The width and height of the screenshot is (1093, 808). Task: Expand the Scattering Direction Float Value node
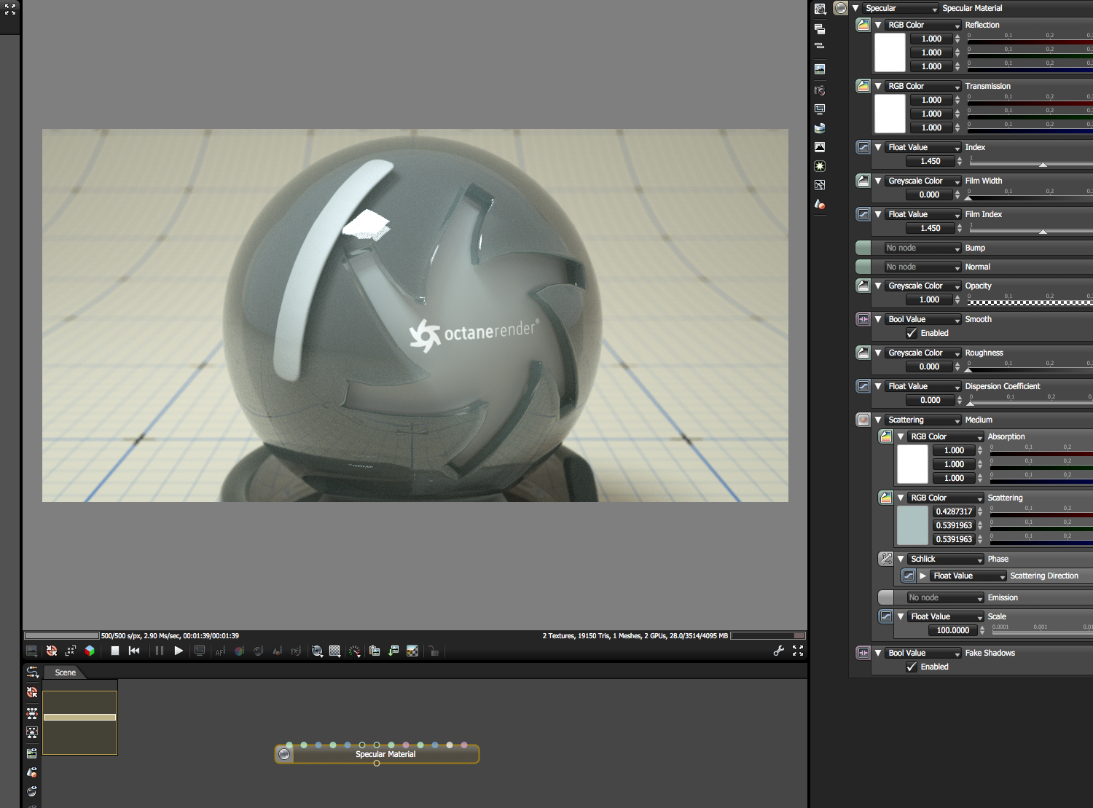[x=923, y=576]
